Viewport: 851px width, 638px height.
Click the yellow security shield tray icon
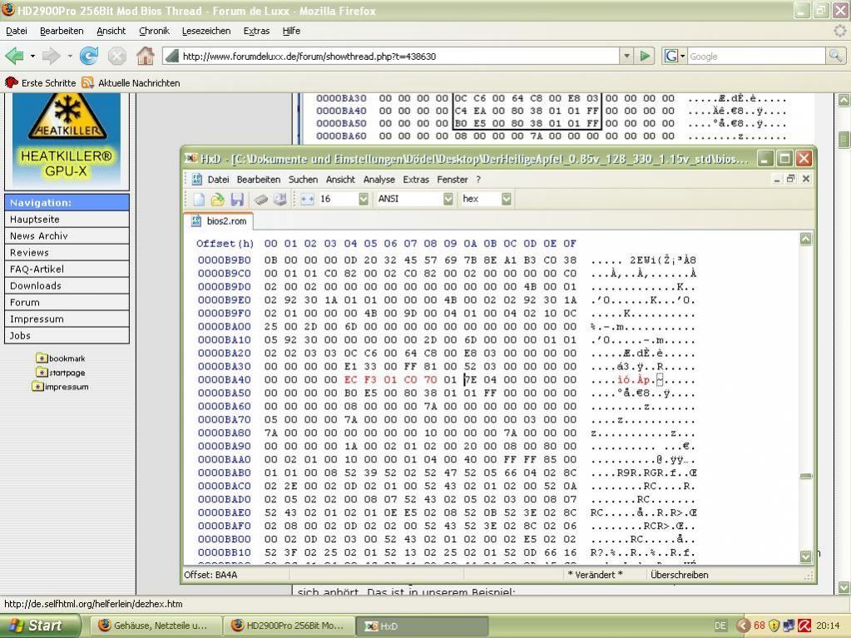pyautogui.click(x=774, y=626)
